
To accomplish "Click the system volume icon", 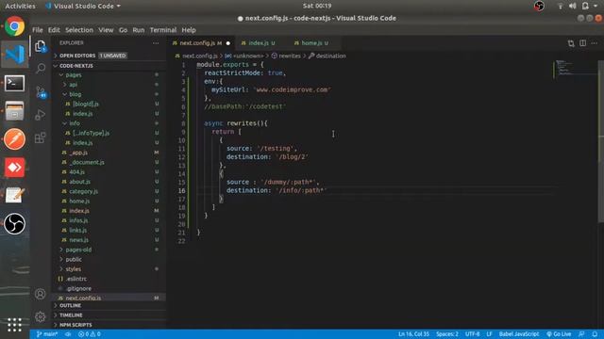I will point(573,6).
